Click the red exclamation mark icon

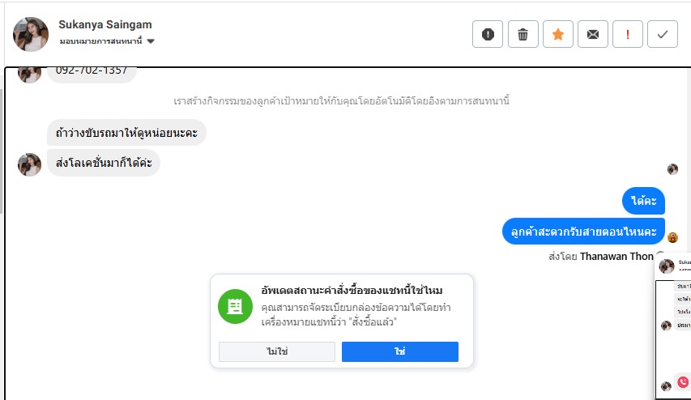pos(628,34)
